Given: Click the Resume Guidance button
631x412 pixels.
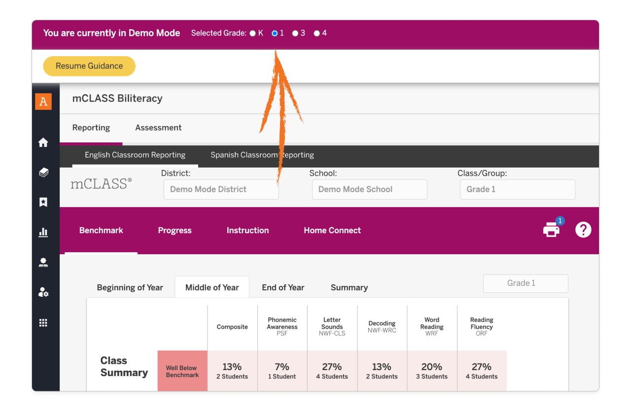Looking at the screenshot, I should coord(89,66).
